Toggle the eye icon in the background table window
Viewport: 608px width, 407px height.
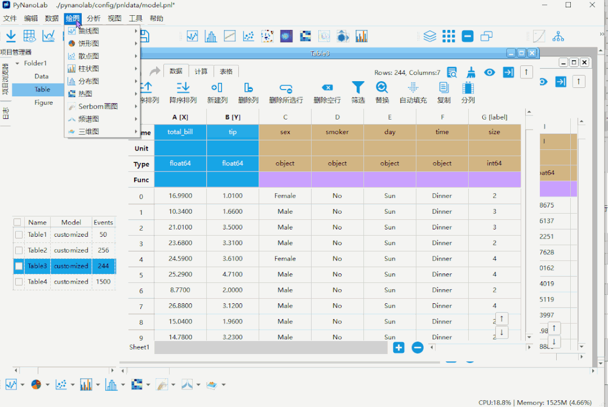coord(543,82)
